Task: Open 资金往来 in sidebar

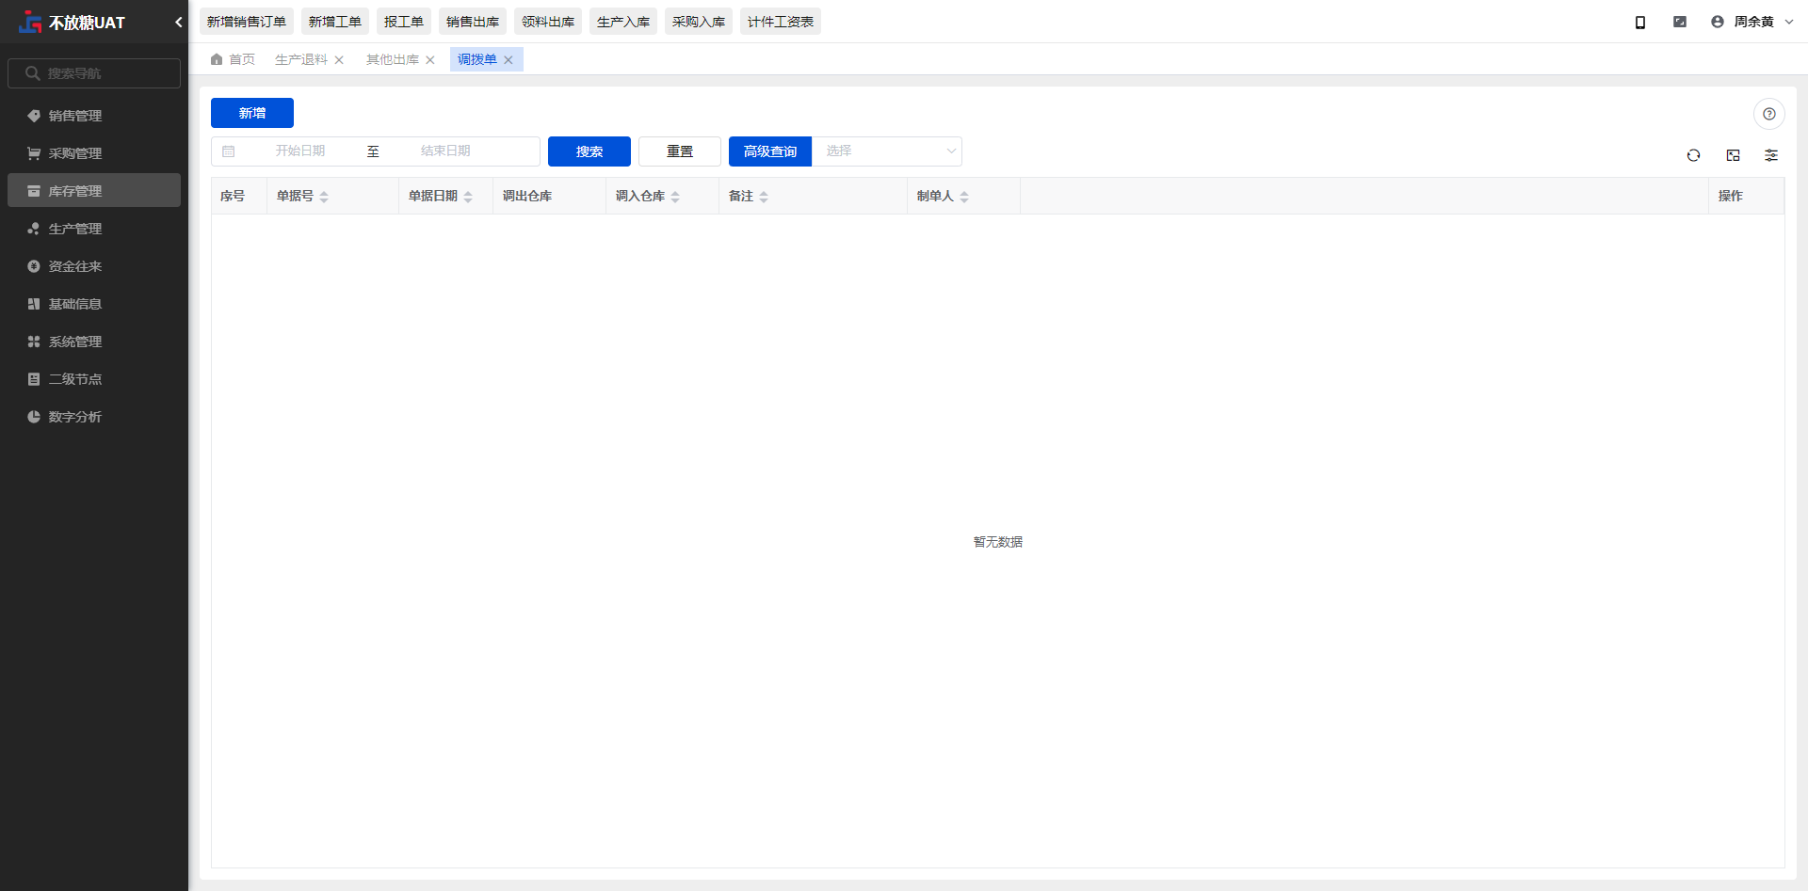Action: (94, 266)
